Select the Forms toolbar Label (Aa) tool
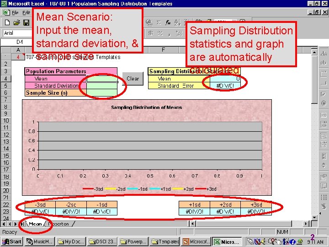Screen dimensions: 329x247 [x=324, y=54]
